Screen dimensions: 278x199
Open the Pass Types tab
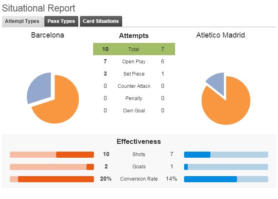tap(61, 21)
